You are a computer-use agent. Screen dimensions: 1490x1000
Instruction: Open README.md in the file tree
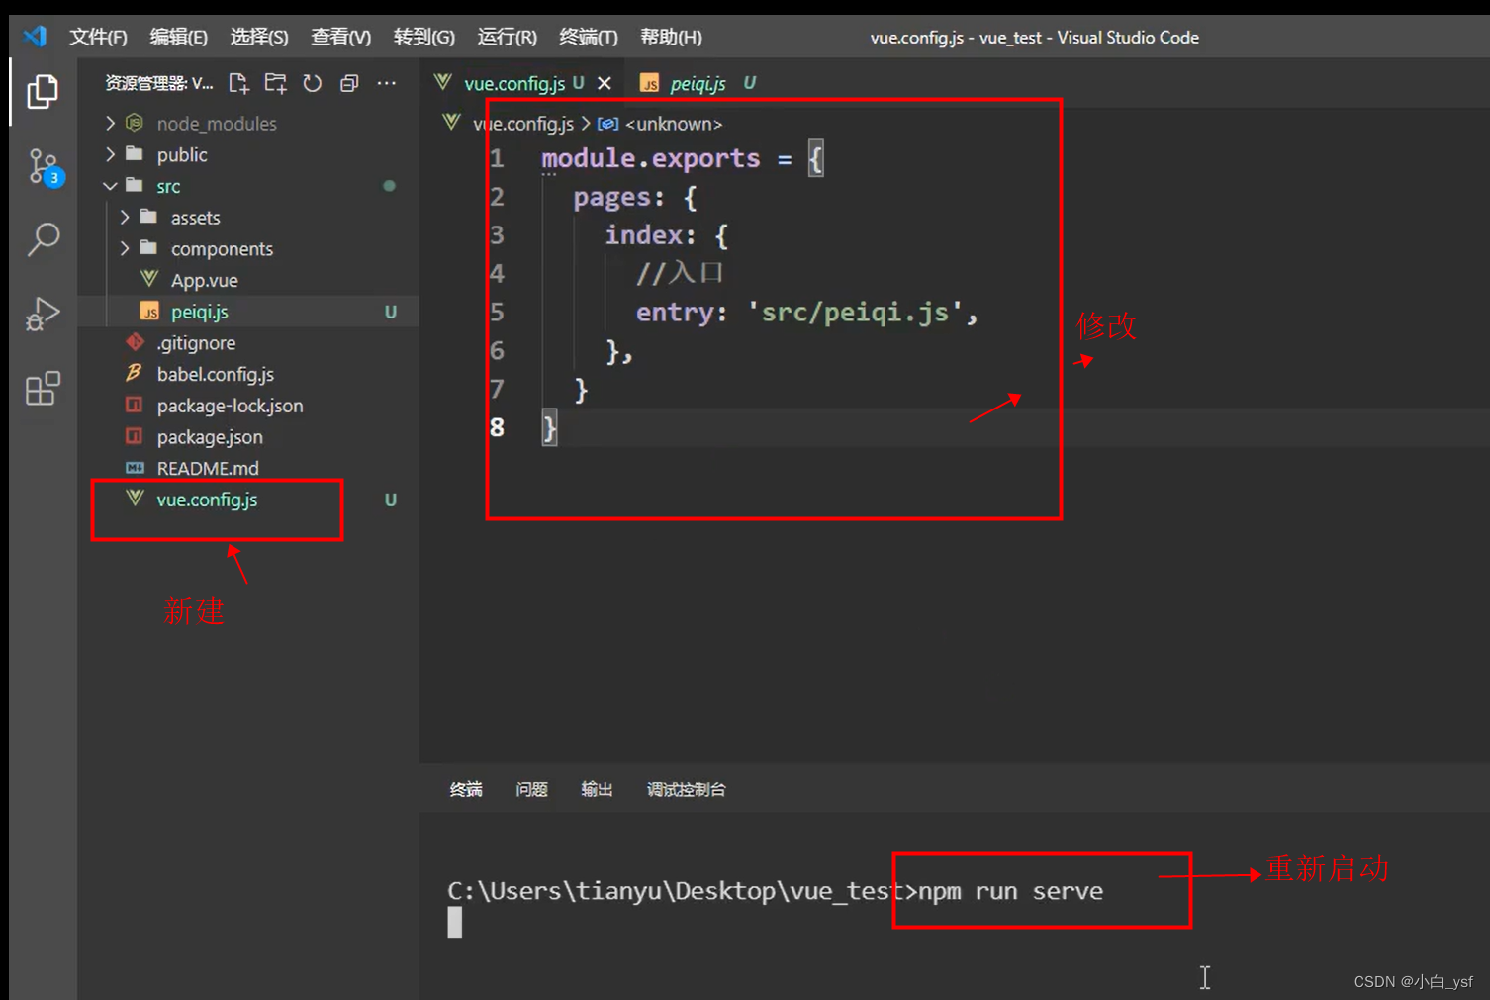click(247, 468)
